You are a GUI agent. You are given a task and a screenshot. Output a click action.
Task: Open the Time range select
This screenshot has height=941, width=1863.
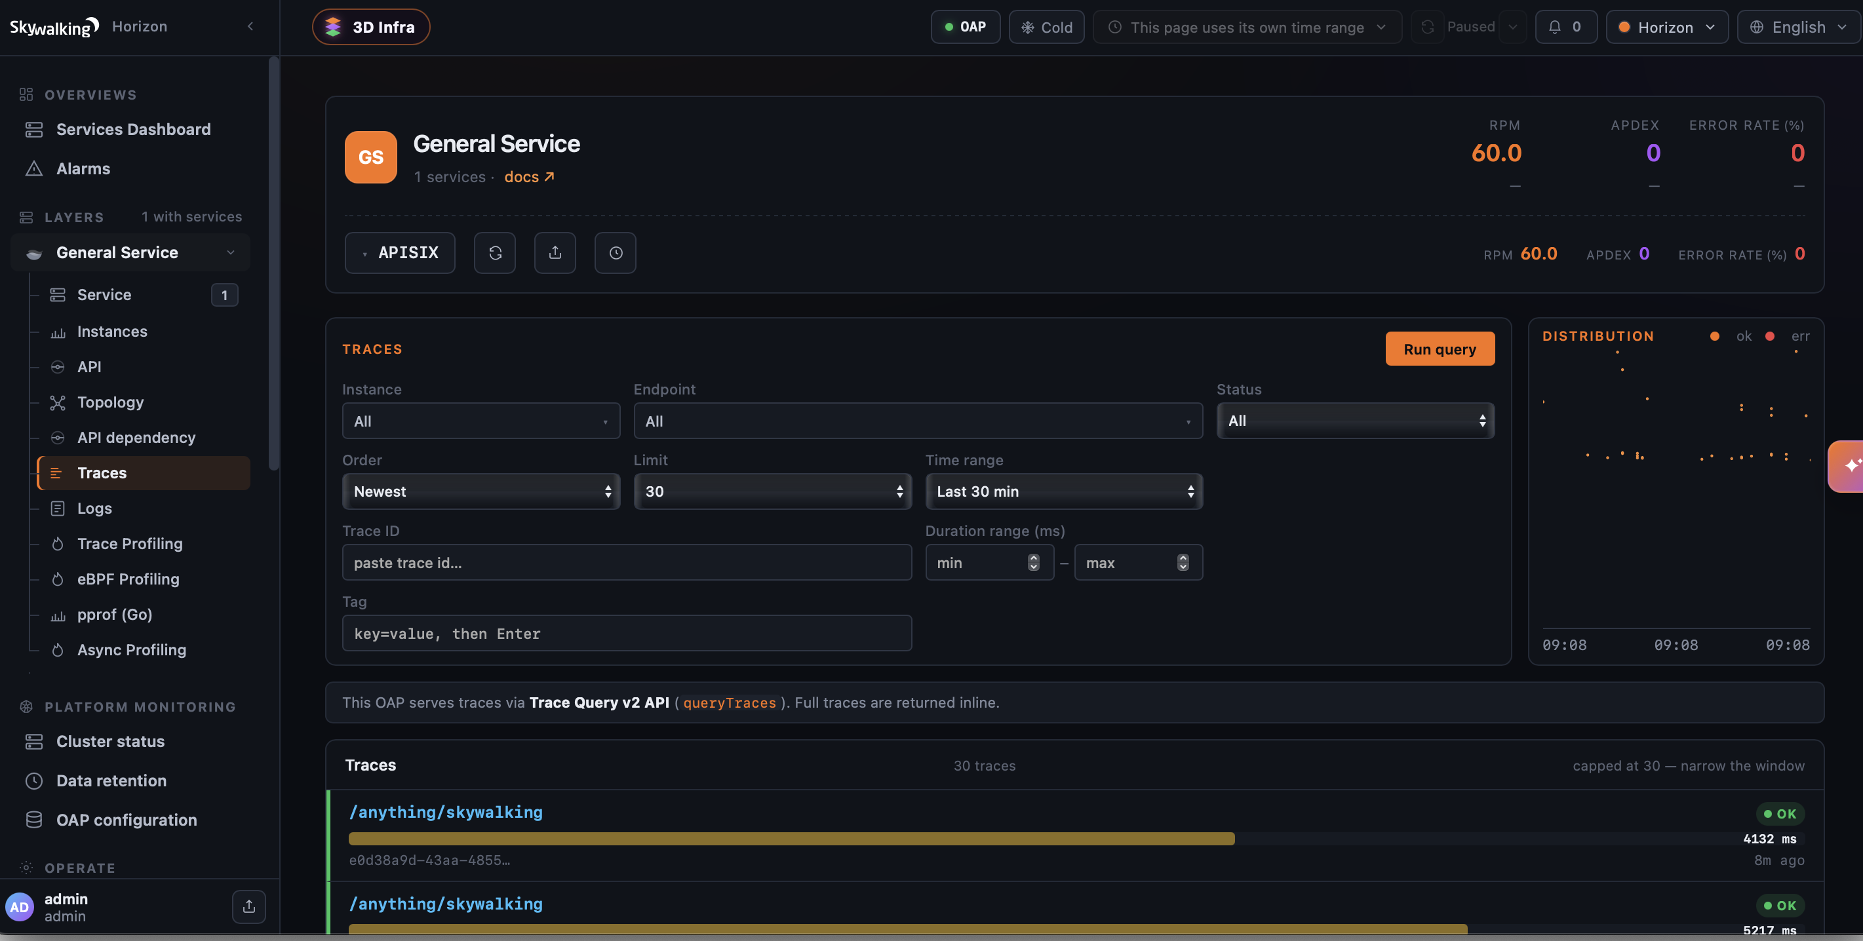[1064, 491]
